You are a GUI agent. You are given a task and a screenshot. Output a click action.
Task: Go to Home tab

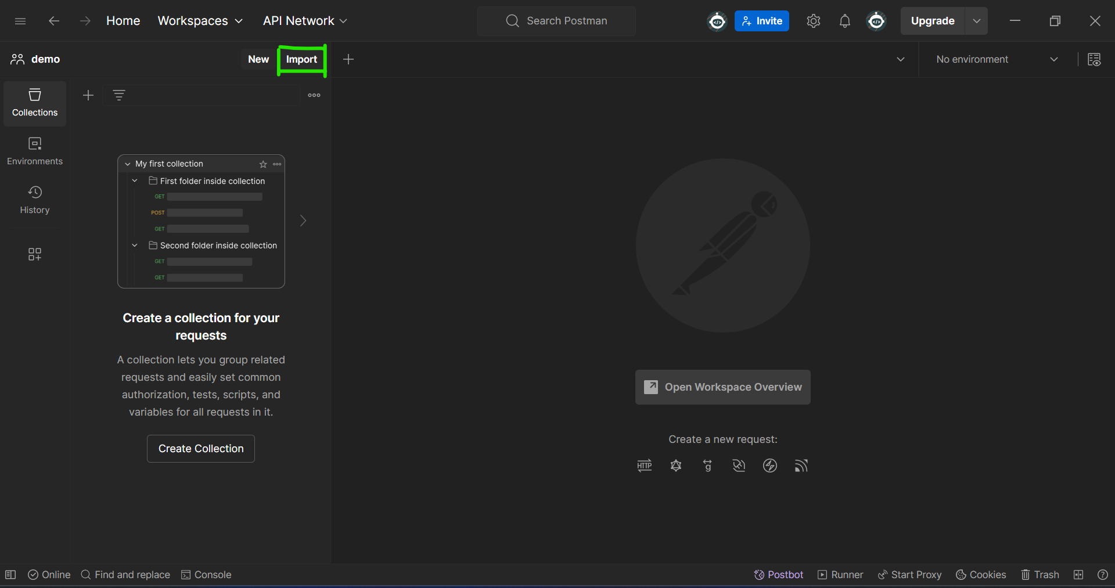[123, 21]
